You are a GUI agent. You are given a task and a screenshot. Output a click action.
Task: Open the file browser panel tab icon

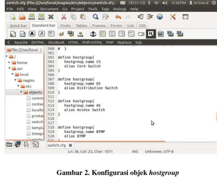[x=9, y=144]
